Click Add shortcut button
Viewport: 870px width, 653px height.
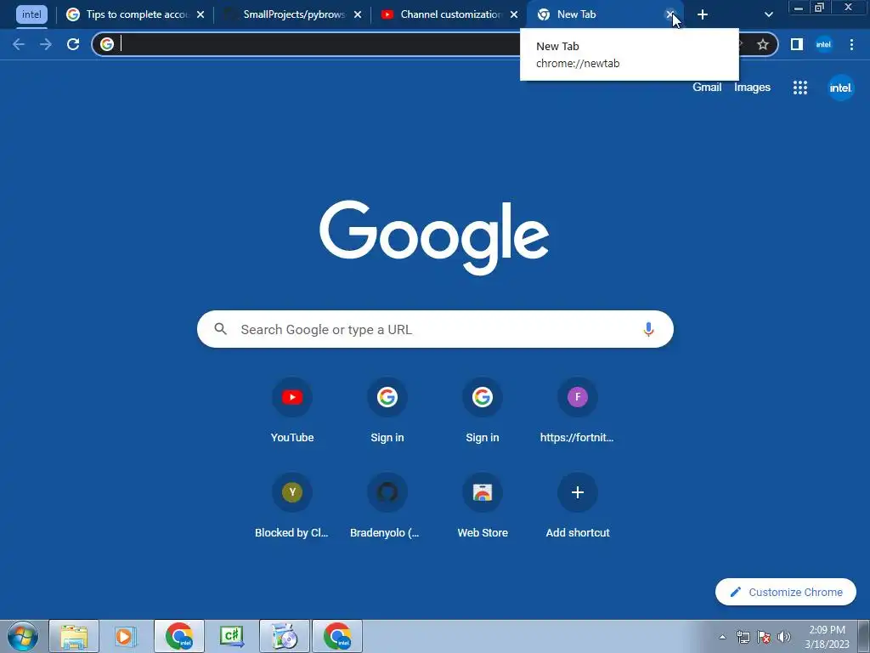tap(577, 505)
